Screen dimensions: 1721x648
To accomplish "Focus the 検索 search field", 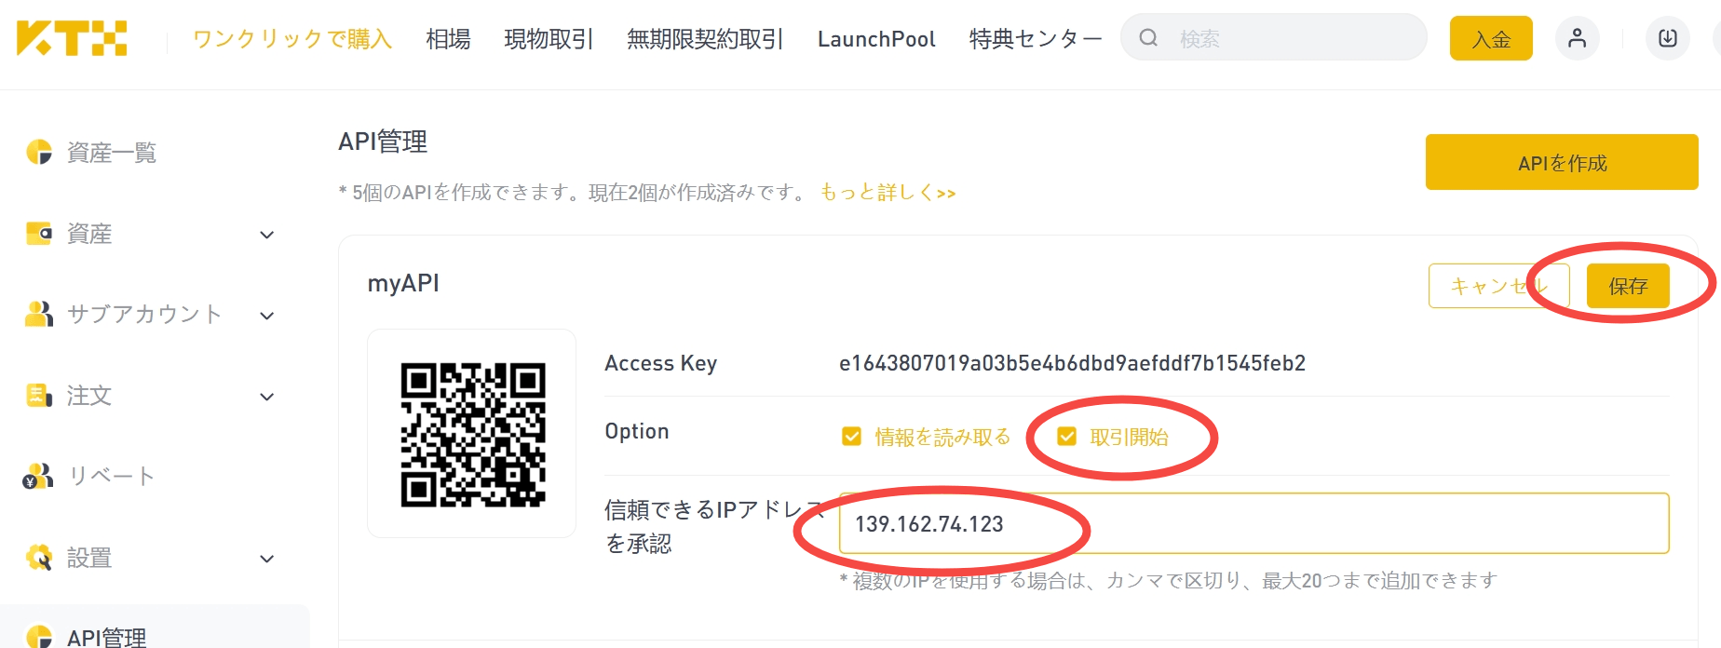I will tap(1274, 38).
